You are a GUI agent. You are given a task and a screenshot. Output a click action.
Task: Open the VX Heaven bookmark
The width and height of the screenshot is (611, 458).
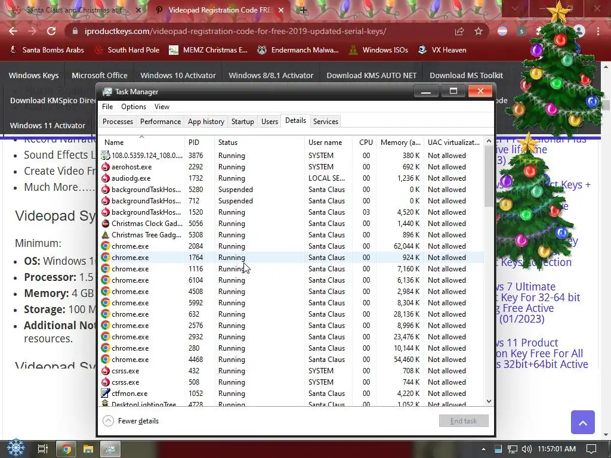tap(442, 50)
